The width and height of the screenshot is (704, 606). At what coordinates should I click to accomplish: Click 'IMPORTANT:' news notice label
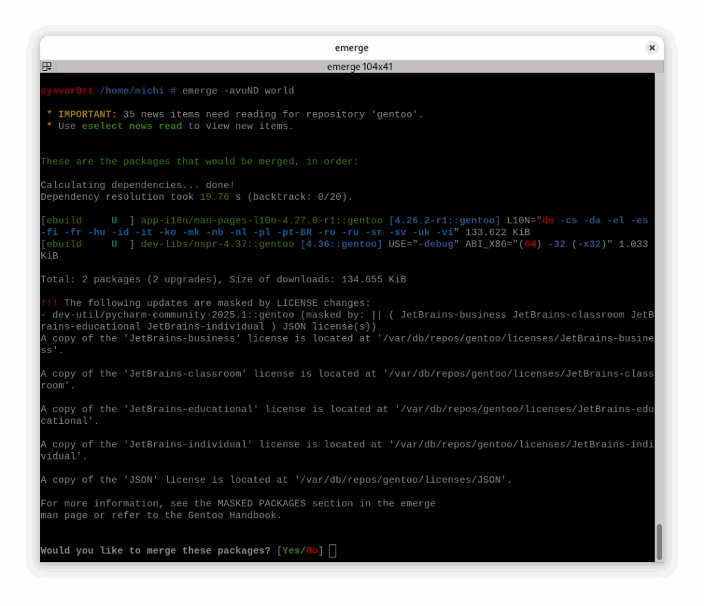click(x=87, y=114)
